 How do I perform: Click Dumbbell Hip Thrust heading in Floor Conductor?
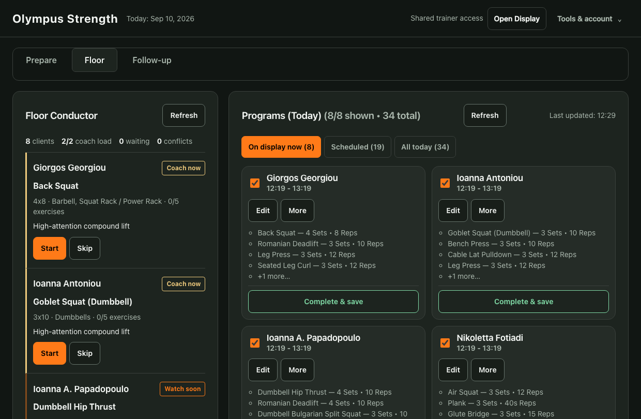coord(74,407)
